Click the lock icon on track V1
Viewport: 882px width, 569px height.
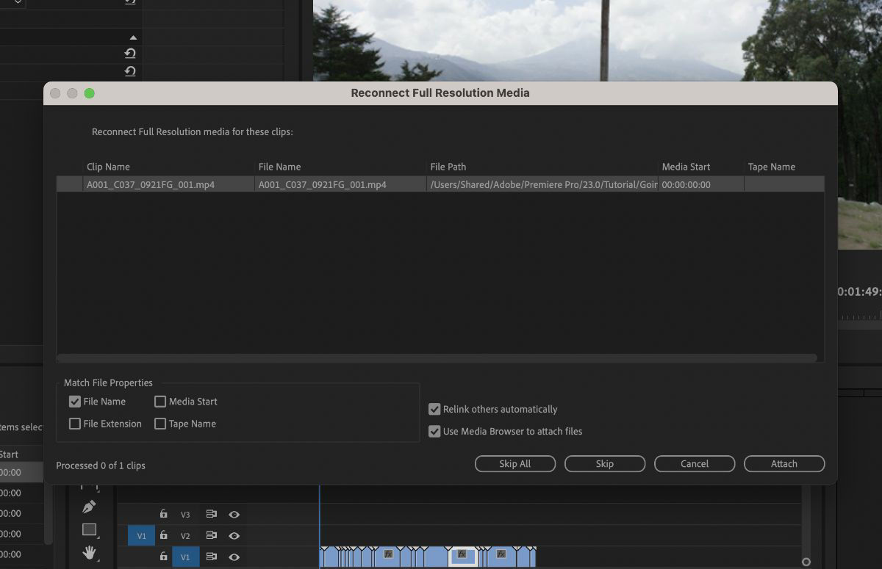tap(164, 556)
